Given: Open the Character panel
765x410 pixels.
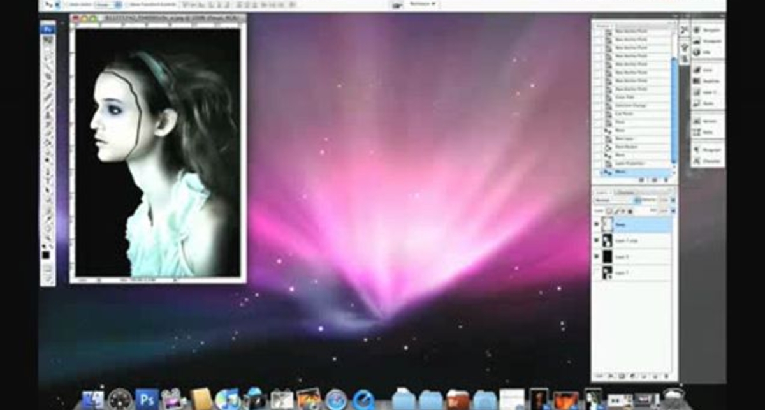Looking at the screenshot, I should coord(708,161).
